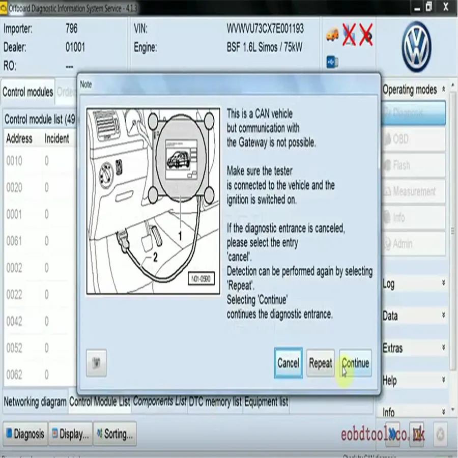This screenshot has width=458, height=458.
Task: Select control module row 0010
Action: pos(40,161)
